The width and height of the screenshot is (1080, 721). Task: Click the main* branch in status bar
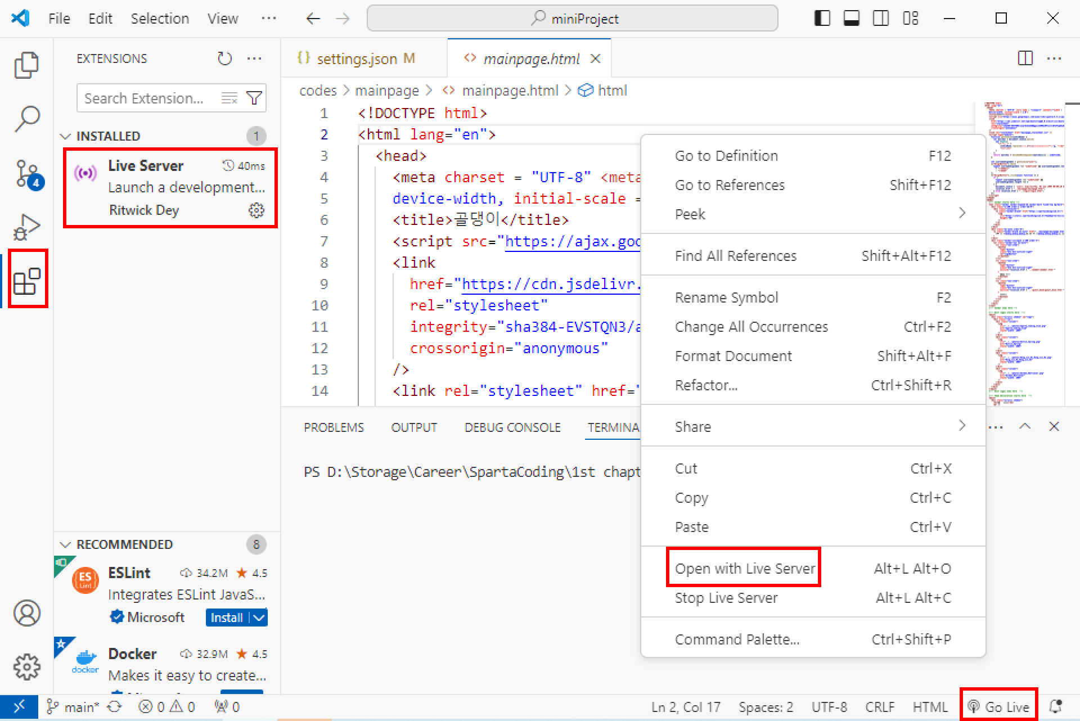pos(73,707)
